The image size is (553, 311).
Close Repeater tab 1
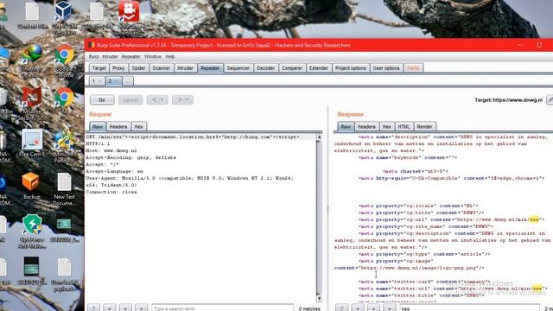[100, 81]
